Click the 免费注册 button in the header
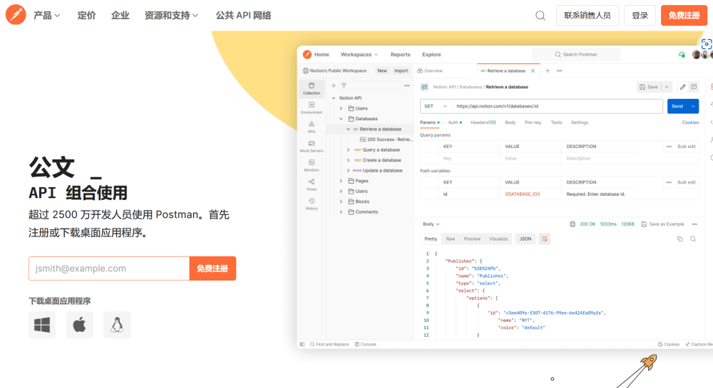713x388 pixels. coord(684,16)
